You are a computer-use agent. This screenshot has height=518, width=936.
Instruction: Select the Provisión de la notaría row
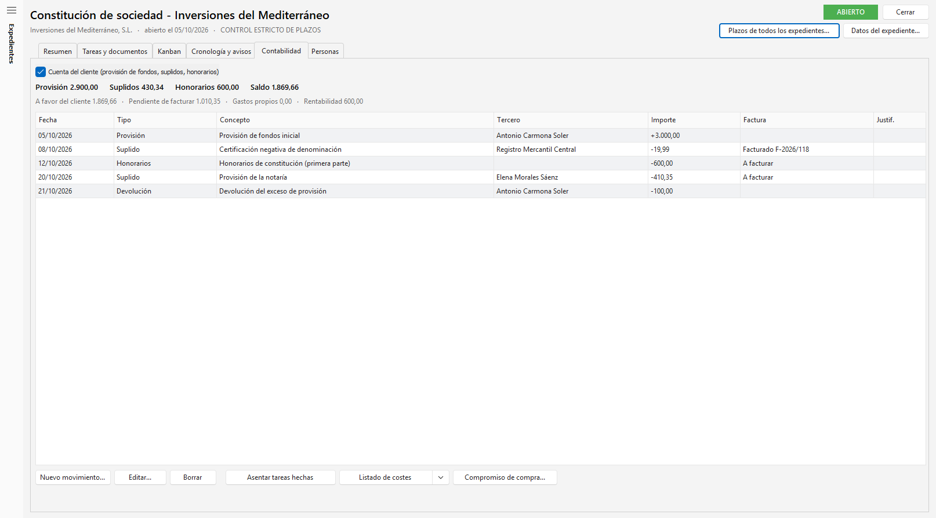[x=481, y=177]
